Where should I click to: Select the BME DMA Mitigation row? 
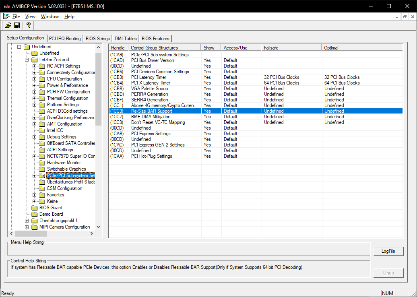pyautogui.click(x=256, y=117)
